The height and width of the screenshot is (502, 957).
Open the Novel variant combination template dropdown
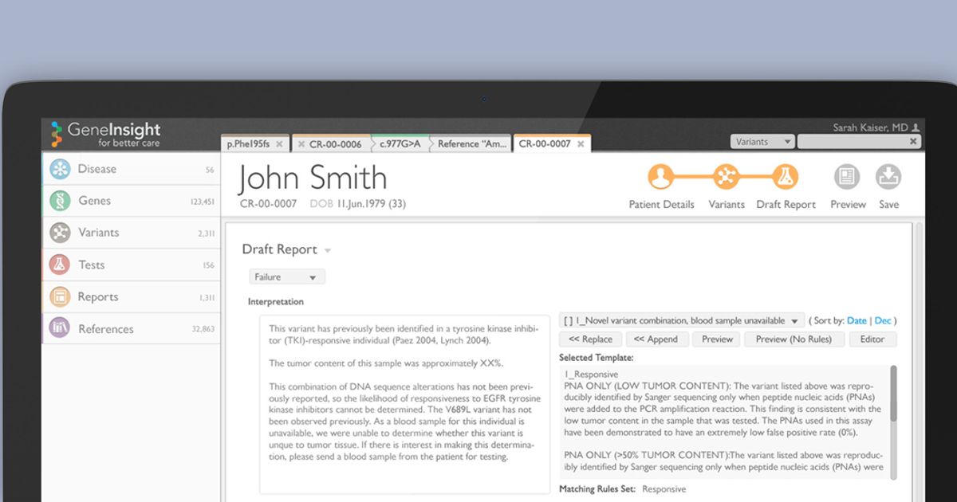tap(682, 320)
